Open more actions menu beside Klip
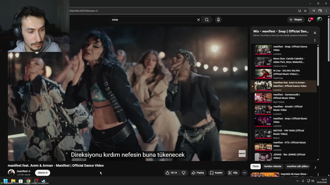Viewport: 330px width, 185px height. [245, 173]
